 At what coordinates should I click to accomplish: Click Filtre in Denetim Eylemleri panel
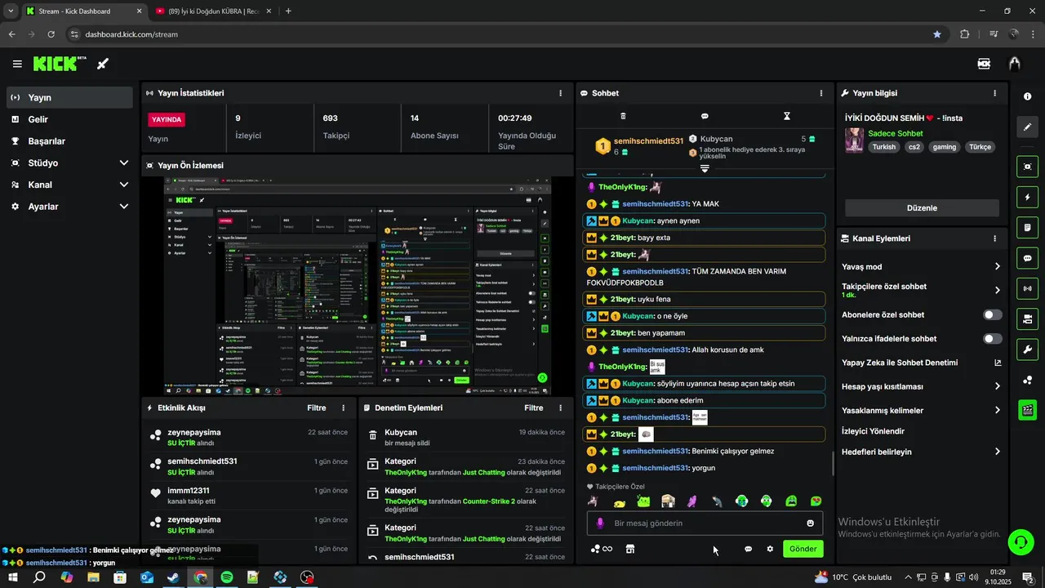tap(534, 408)
